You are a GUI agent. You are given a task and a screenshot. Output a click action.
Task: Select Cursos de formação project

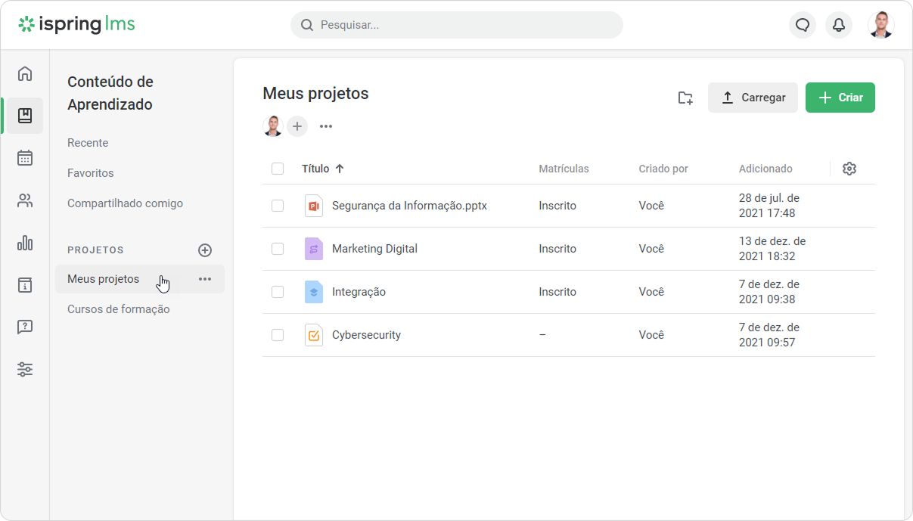[118, 309]
